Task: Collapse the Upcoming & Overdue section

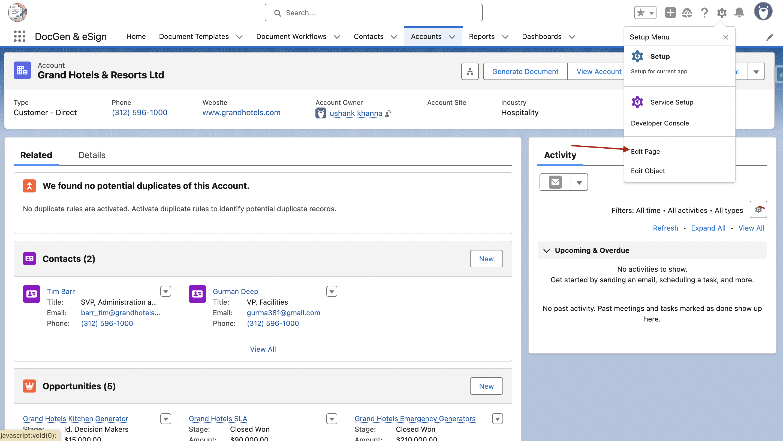Action: (x=547, y=250)
